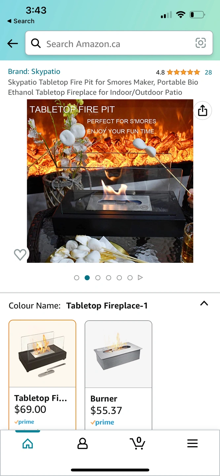The image size is (220, 476).
Task: Select third image carousel dot
Action: tap(98, 278)
